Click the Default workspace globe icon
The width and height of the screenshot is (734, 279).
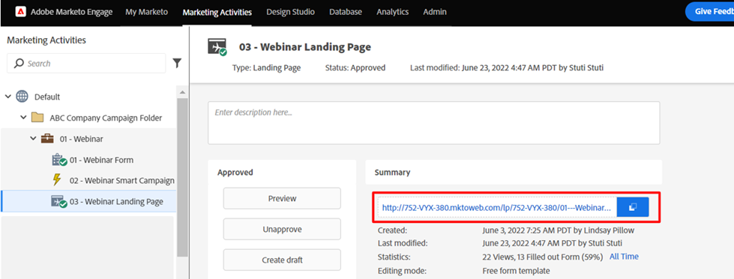click(22, 96)
